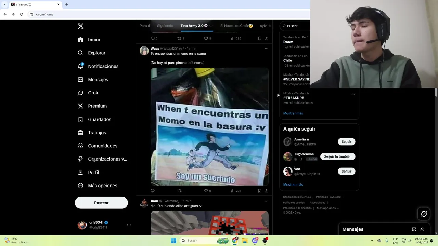The width and height of the screenshot is (438, 246).
Task: Follow Amelia with the Seguir button
Action: coord(346,142)
